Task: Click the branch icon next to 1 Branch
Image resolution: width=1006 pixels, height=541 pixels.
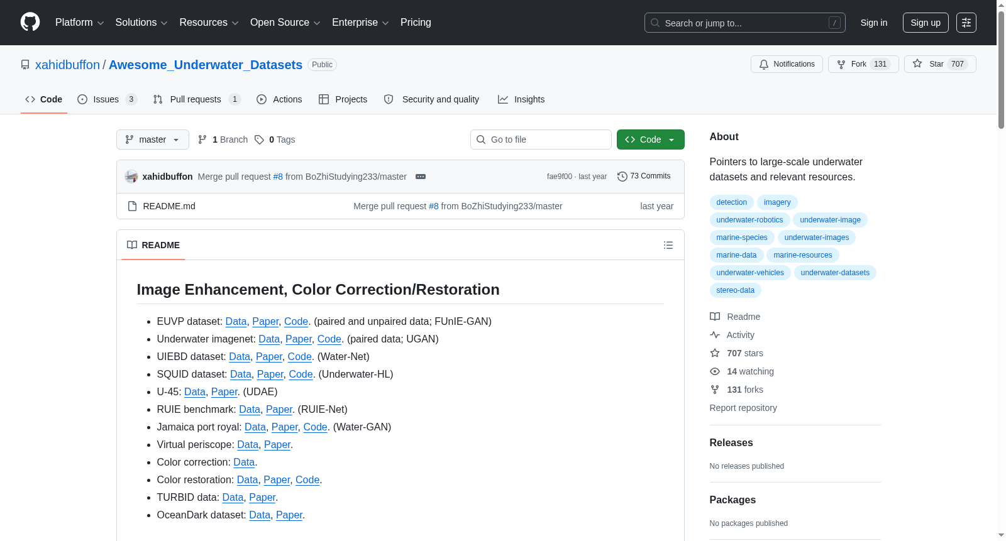Action: coord(202,139)
